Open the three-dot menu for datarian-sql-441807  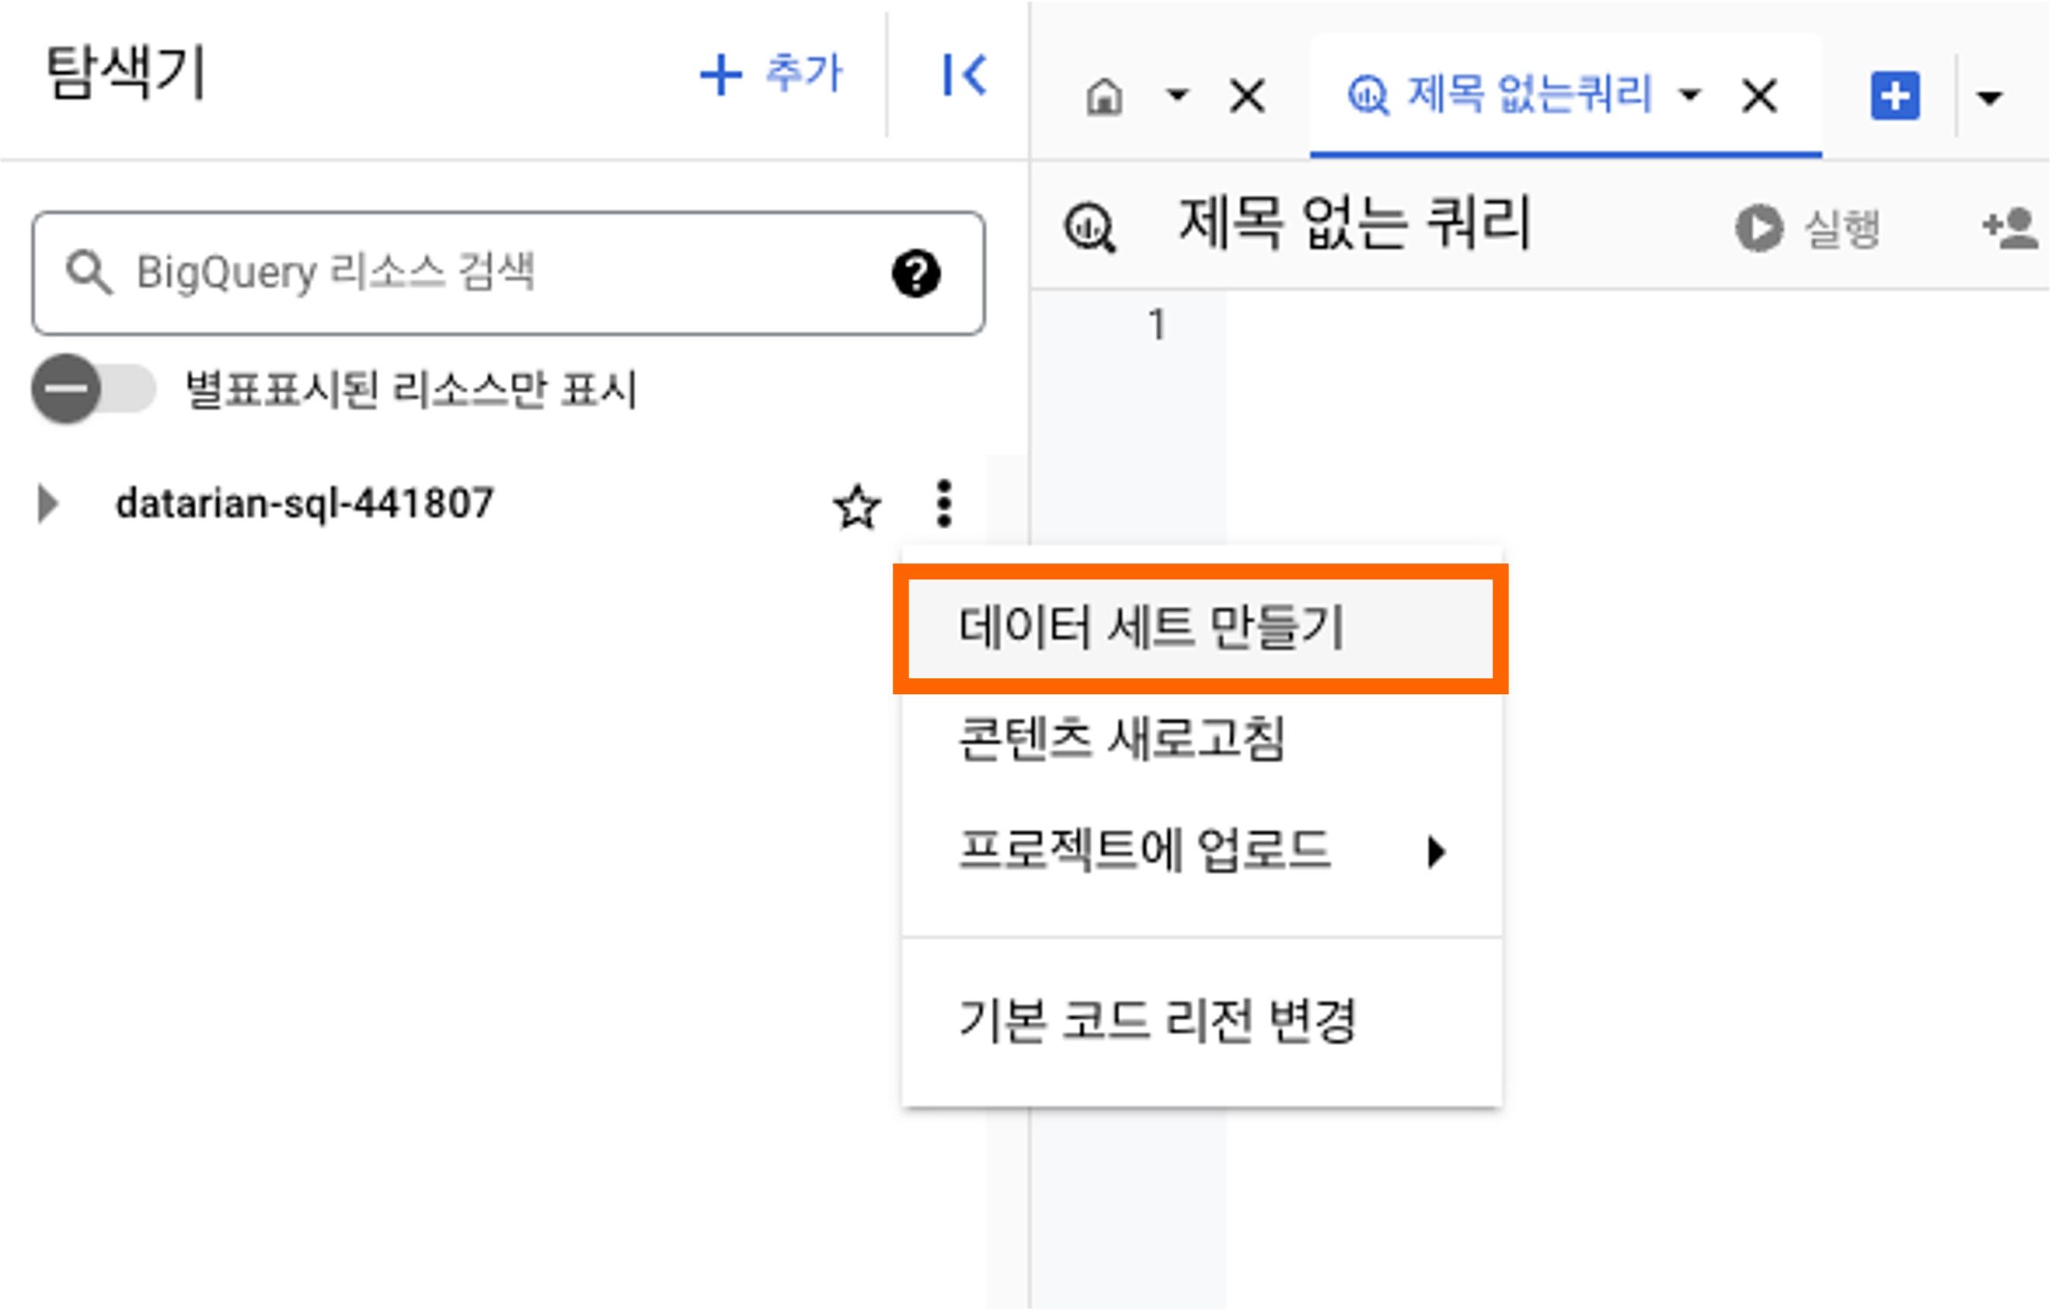944,504
